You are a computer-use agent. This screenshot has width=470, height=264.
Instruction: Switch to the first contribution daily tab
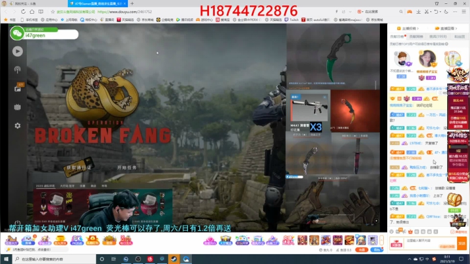[397, 37]
